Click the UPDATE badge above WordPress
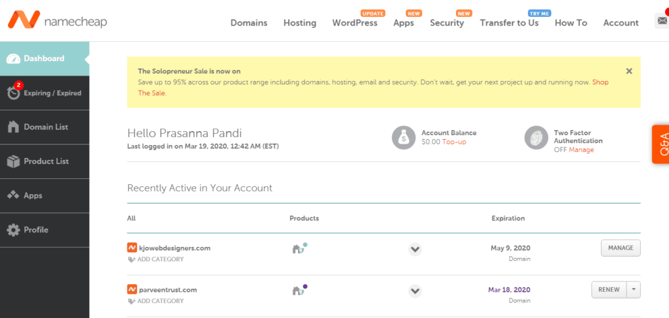Image resolution: width=669 pixels, height=318 pixels. [373, 13]
